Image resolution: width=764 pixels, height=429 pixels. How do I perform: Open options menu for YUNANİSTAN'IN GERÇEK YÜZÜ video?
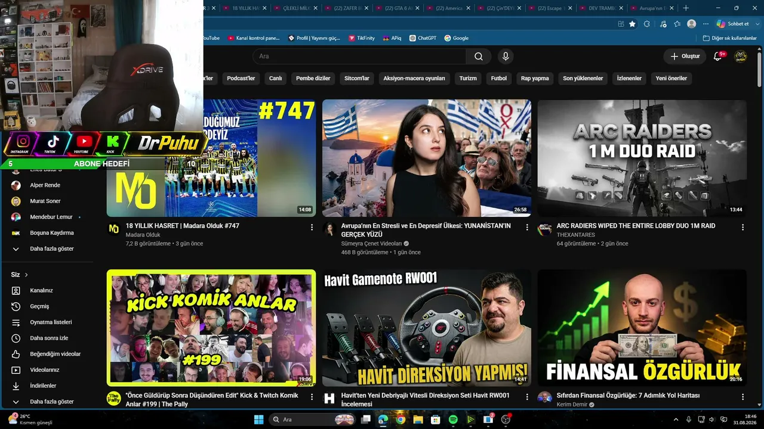[527, 227]
